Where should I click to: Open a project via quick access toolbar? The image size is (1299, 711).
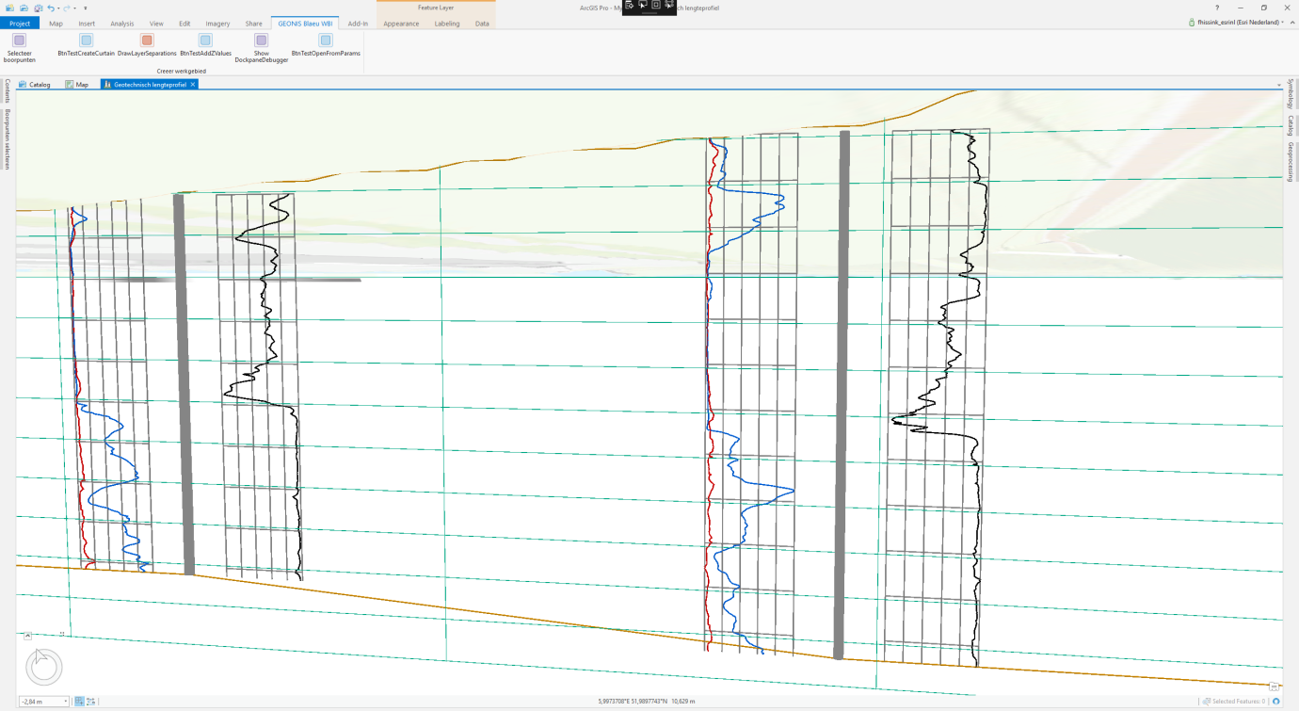tap(24, 8)
